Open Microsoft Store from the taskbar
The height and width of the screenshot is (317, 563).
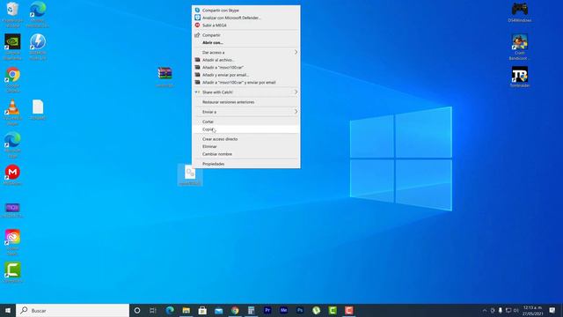[x=202, y=311]
